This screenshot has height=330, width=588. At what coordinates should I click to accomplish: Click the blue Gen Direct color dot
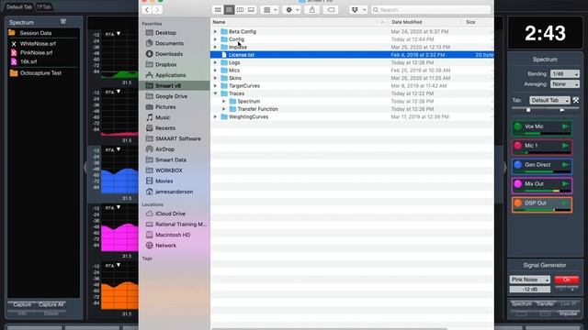[x=518, y=165]
